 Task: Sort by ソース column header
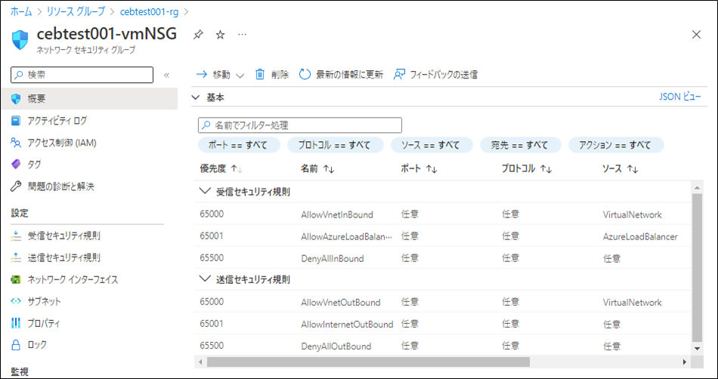click(621, 168)
